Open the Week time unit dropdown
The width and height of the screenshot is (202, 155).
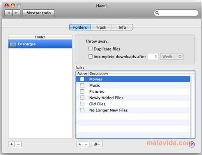click(172, 57)
